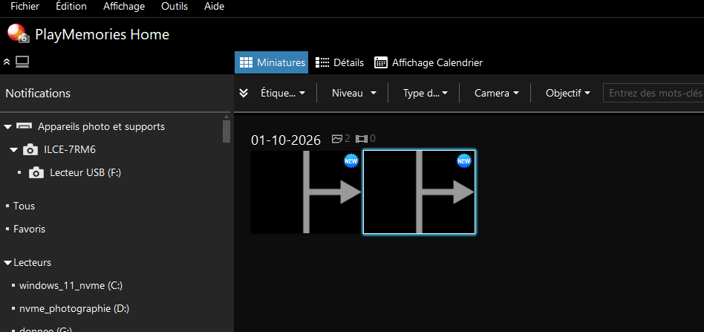Click the photo count icon next to date
Image resolution: width=704 pixels, height=332 pixels.
[336, 139]
